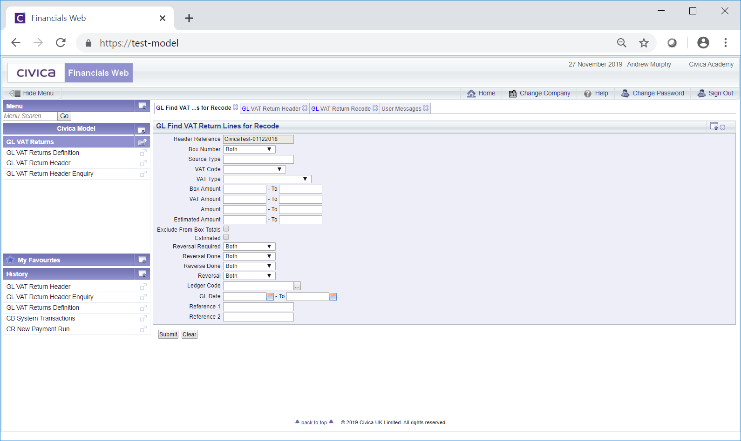Image resolution: width=741 pixels, height=441 pixels.
Task: Click the Help question mark icon
Action: (x=588, y=94)
